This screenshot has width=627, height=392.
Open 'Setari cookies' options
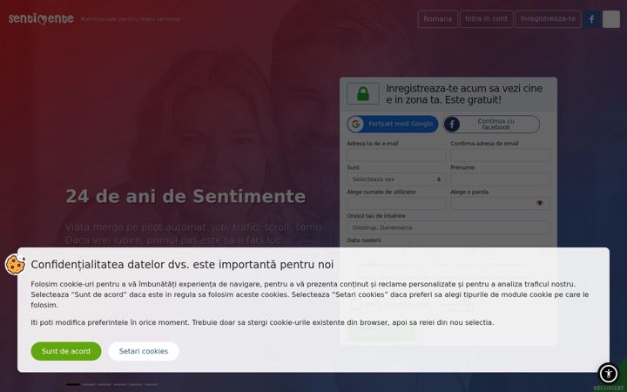click(x=144, y=351)
